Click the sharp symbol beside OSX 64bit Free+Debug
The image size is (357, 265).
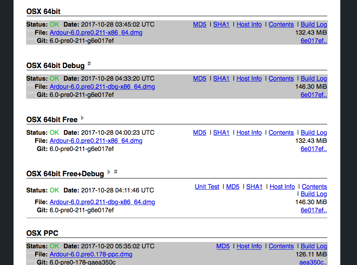tap(116, 172)
